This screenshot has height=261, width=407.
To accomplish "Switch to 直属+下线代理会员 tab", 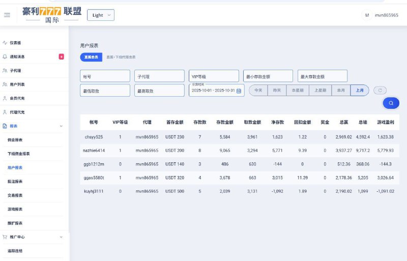I will [x=121, y=57].
